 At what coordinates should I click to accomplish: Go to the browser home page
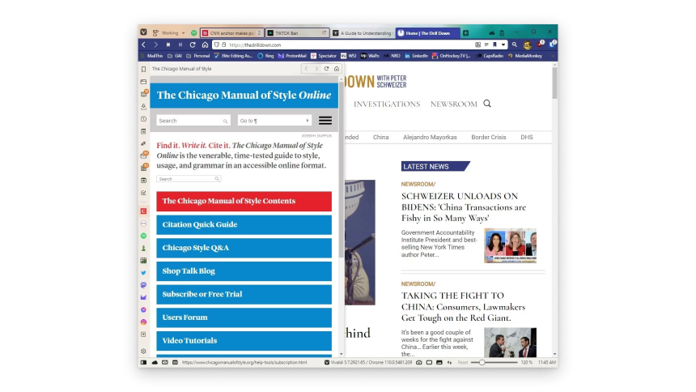205,45
